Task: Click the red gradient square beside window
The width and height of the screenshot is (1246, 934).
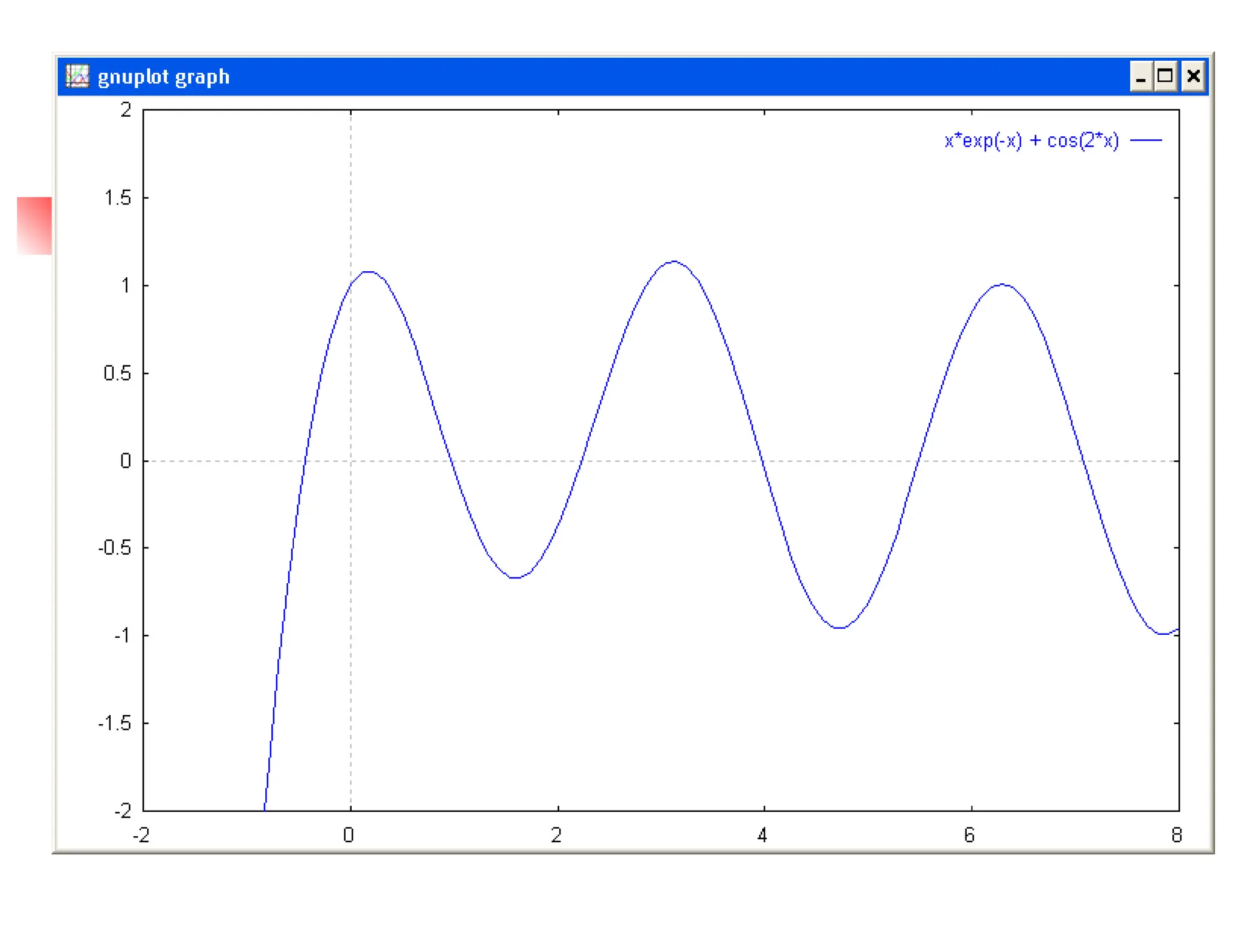Action: (x=35, y=226)
